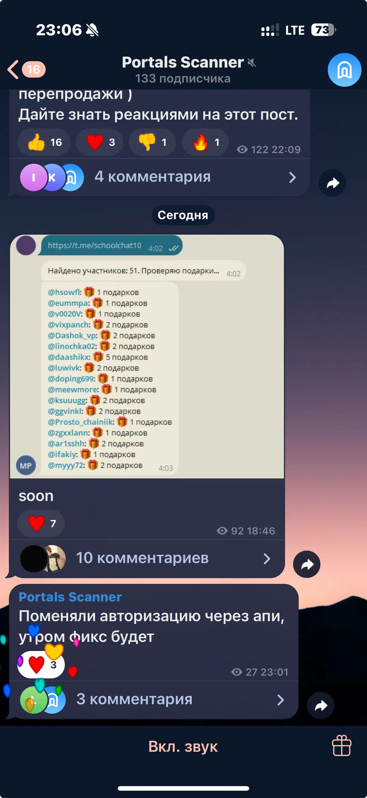Expand the 4 комментария thread
The width and height of the screenshot is (367, 798).
click(159, 177)
